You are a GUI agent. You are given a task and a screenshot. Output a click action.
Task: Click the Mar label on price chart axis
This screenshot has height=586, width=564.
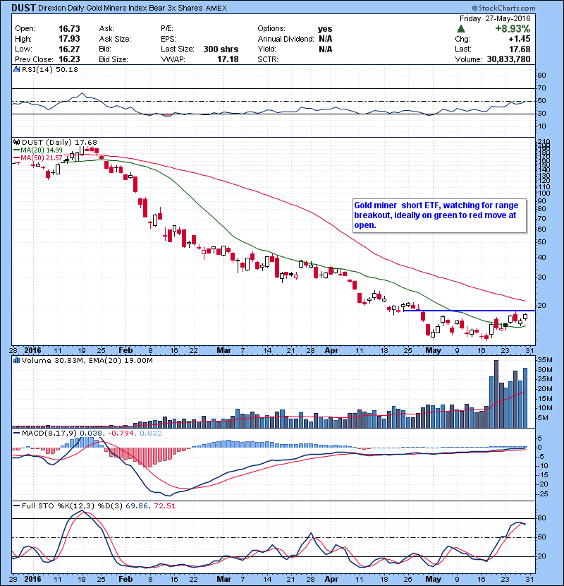(224, 350)
